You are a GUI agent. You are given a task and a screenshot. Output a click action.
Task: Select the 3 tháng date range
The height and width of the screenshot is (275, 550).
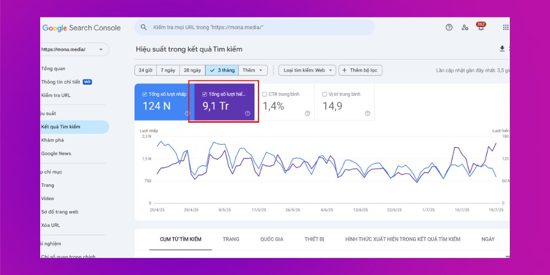tap(222, 70)
